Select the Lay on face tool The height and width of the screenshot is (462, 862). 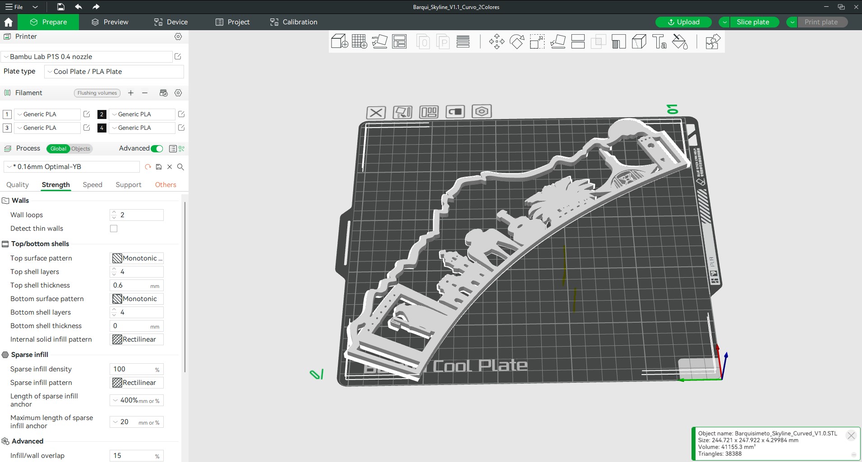558,42
